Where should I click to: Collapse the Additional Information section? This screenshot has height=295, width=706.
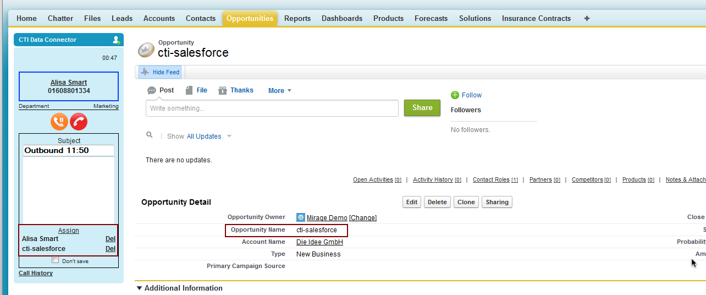140,288
